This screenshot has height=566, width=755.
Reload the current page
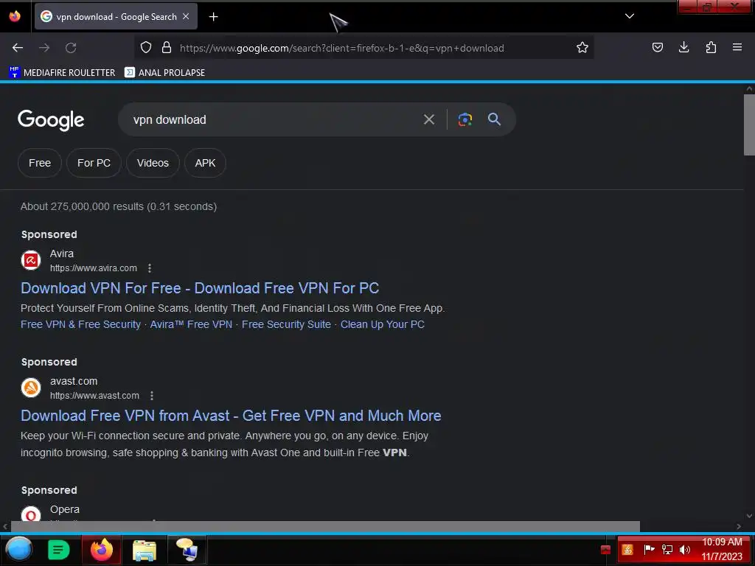(x=71, y=48)
